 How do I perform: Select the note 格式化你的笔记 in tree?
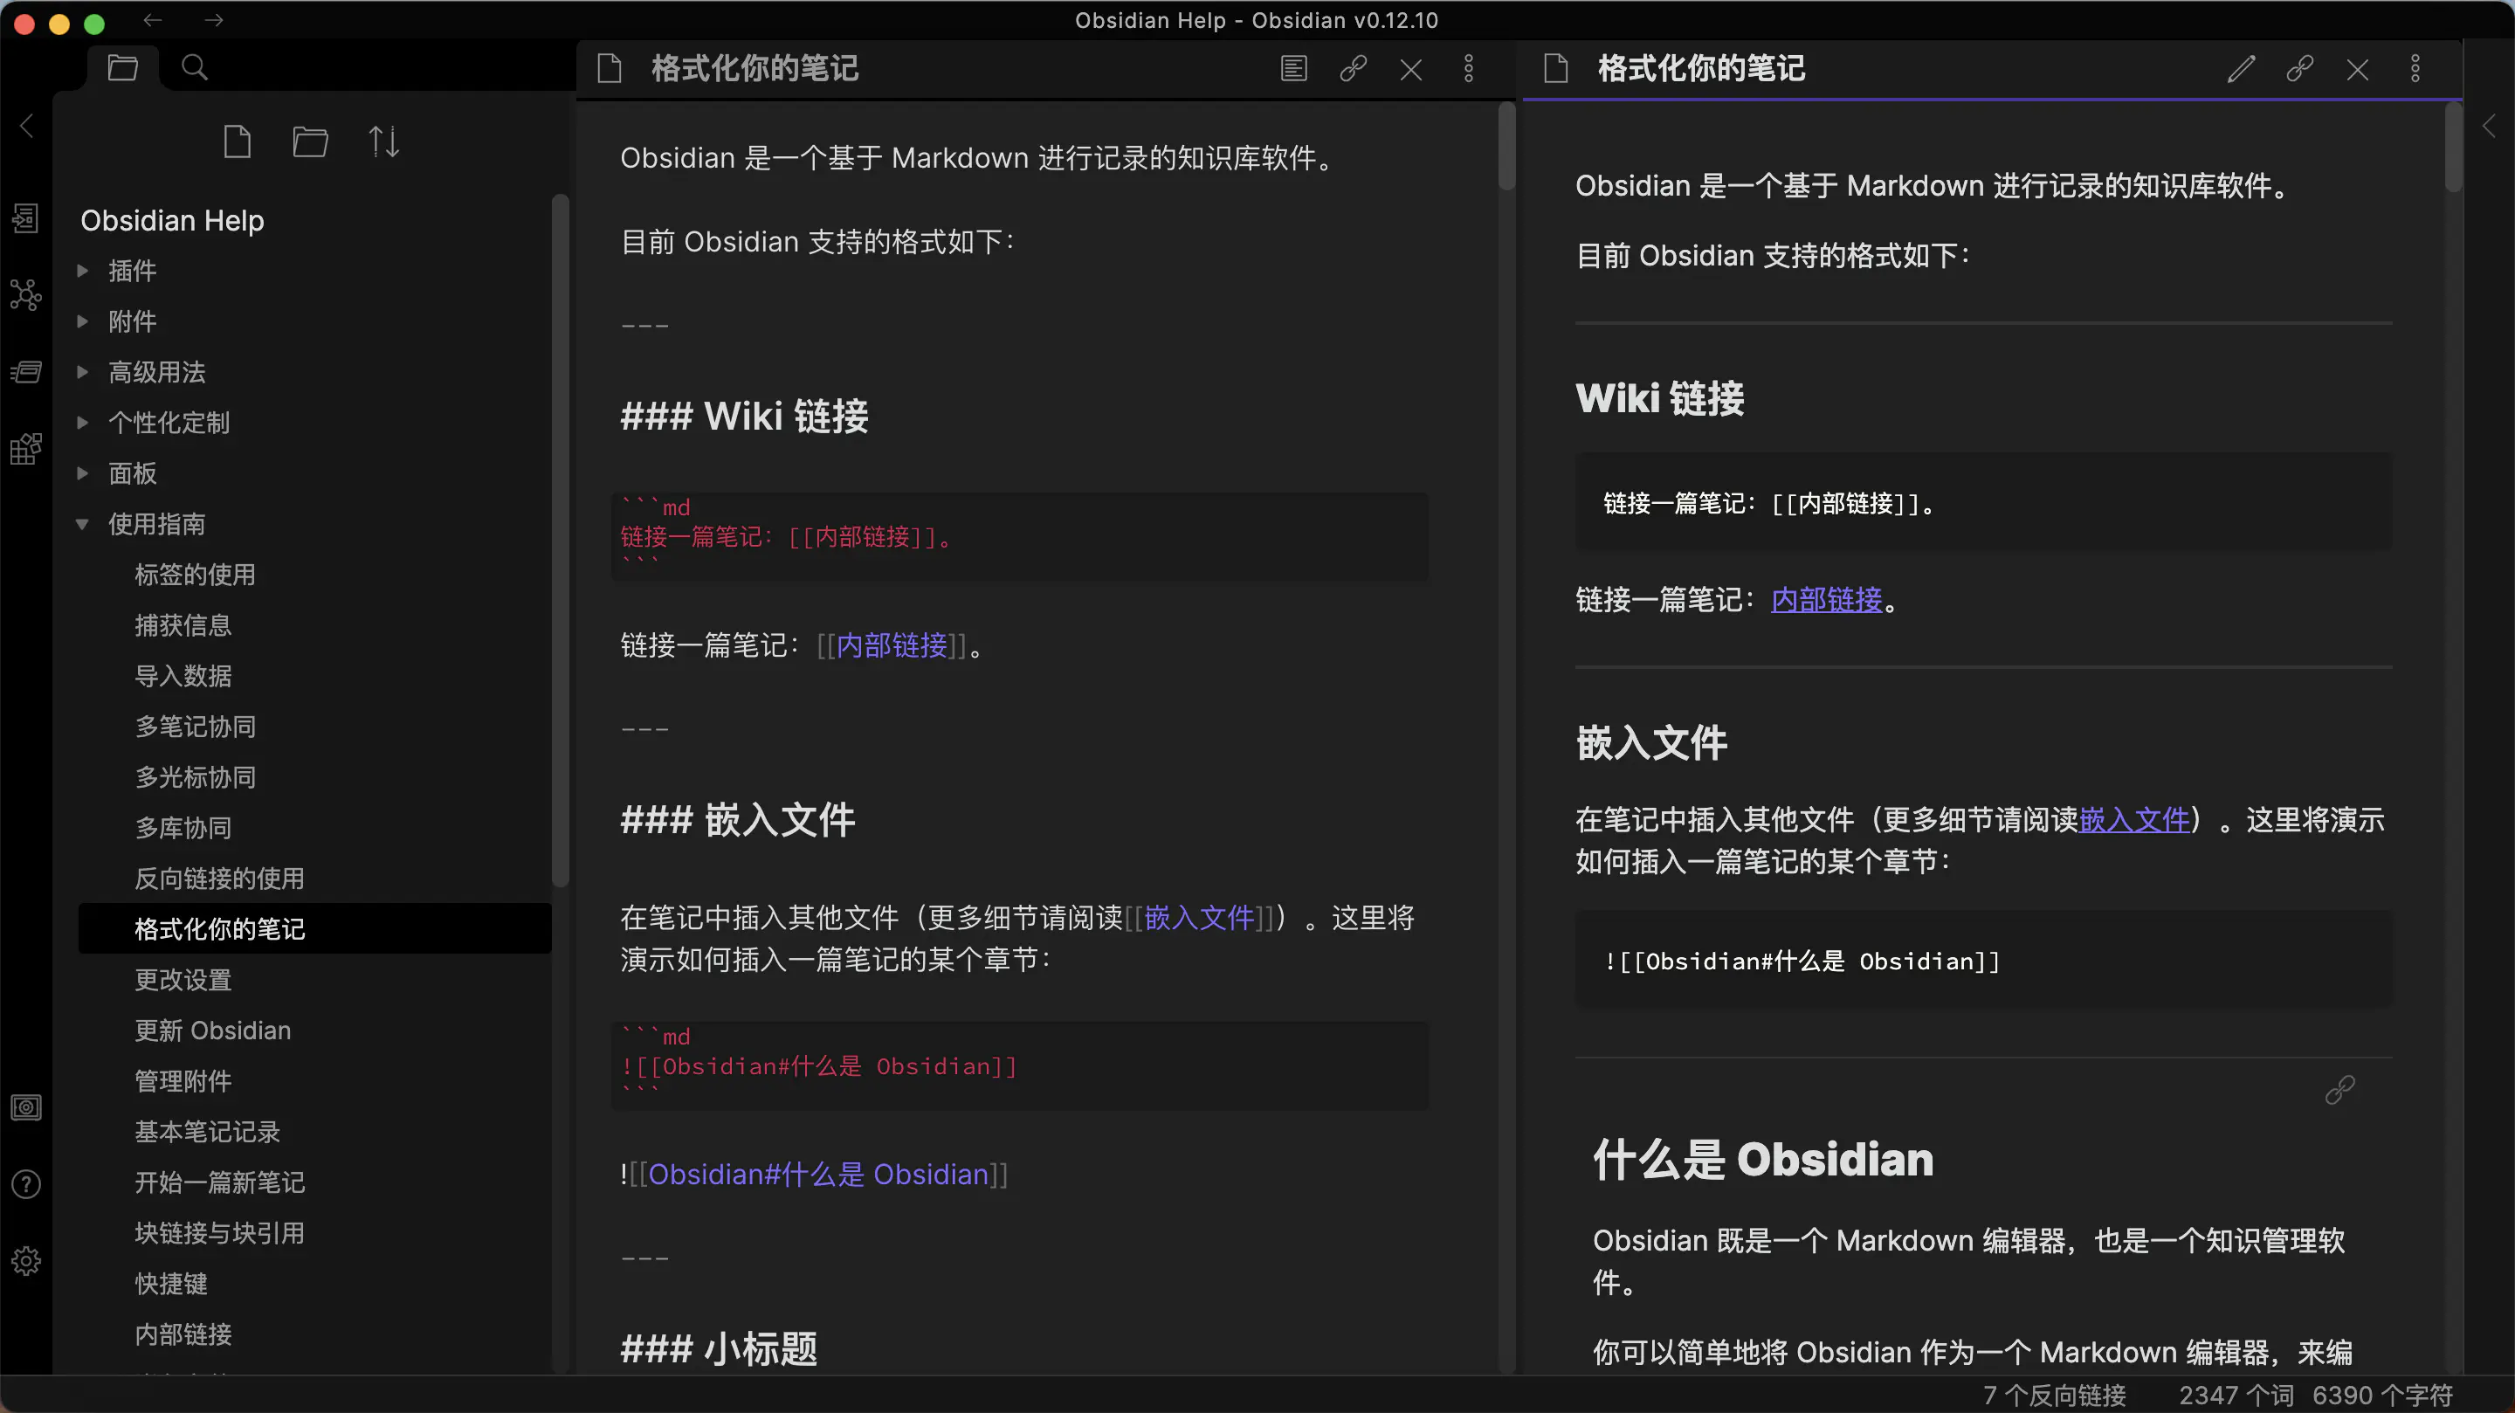click(x=314, y=930)
